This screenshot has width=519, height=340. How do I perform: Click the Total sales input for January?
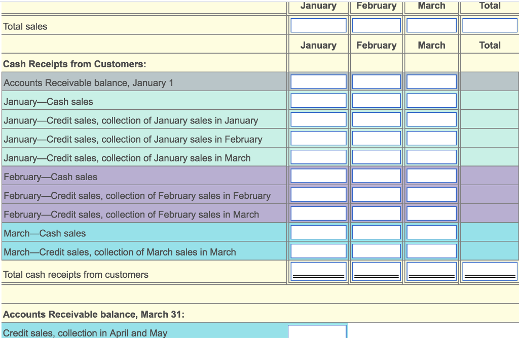318,25
